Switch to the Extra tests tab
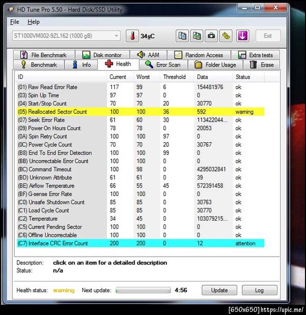Screen dimensions: 306x315 (256, 55)
